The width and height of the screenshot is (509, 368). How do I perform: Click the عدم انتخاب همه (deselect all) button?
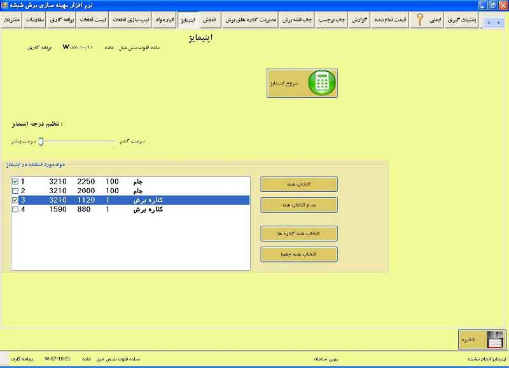(299, 205)
